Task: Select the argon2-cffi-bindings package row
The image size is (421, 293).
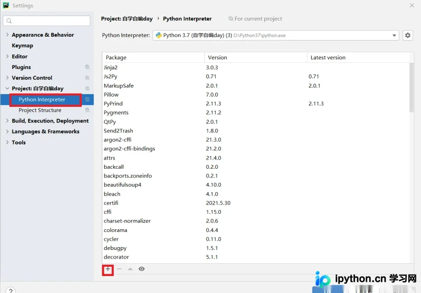Action: pyautogui.click(x=256, y=149)
